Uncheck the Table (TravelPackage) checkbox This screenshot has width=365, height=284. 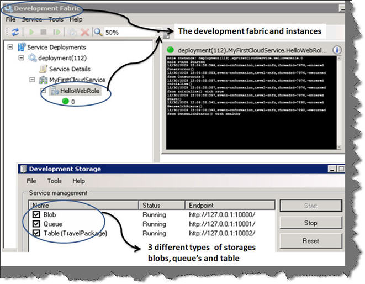pyautogui.click(x=36, y=233)
